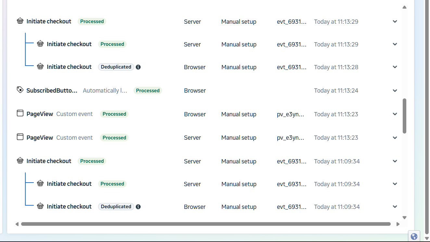This screenshot has width=430, height=242.
Task: Click the info icon next to 11:09:34 Deduplicated badge
Action: tap(138, 207)
